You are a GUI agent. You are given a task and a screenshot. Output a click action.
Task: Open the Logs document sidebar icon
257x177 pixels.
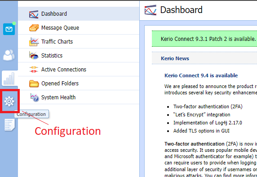tap(9, 125)
